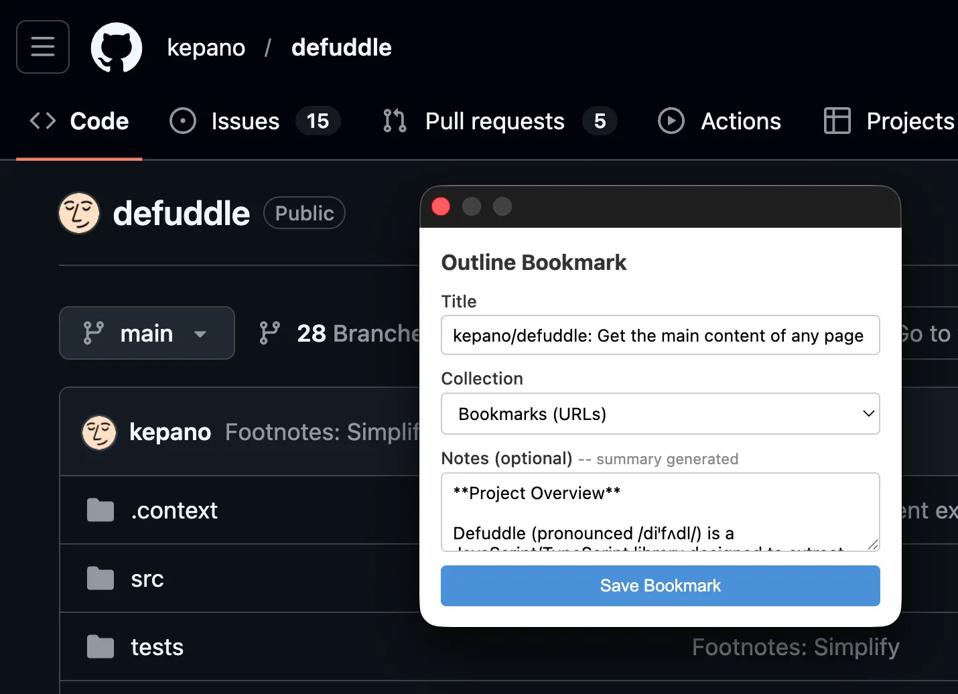Screen dimensions: 958x694
Task: Follow the kepano profile link in the breadcrumb
Action: click(x=206, y=47)
